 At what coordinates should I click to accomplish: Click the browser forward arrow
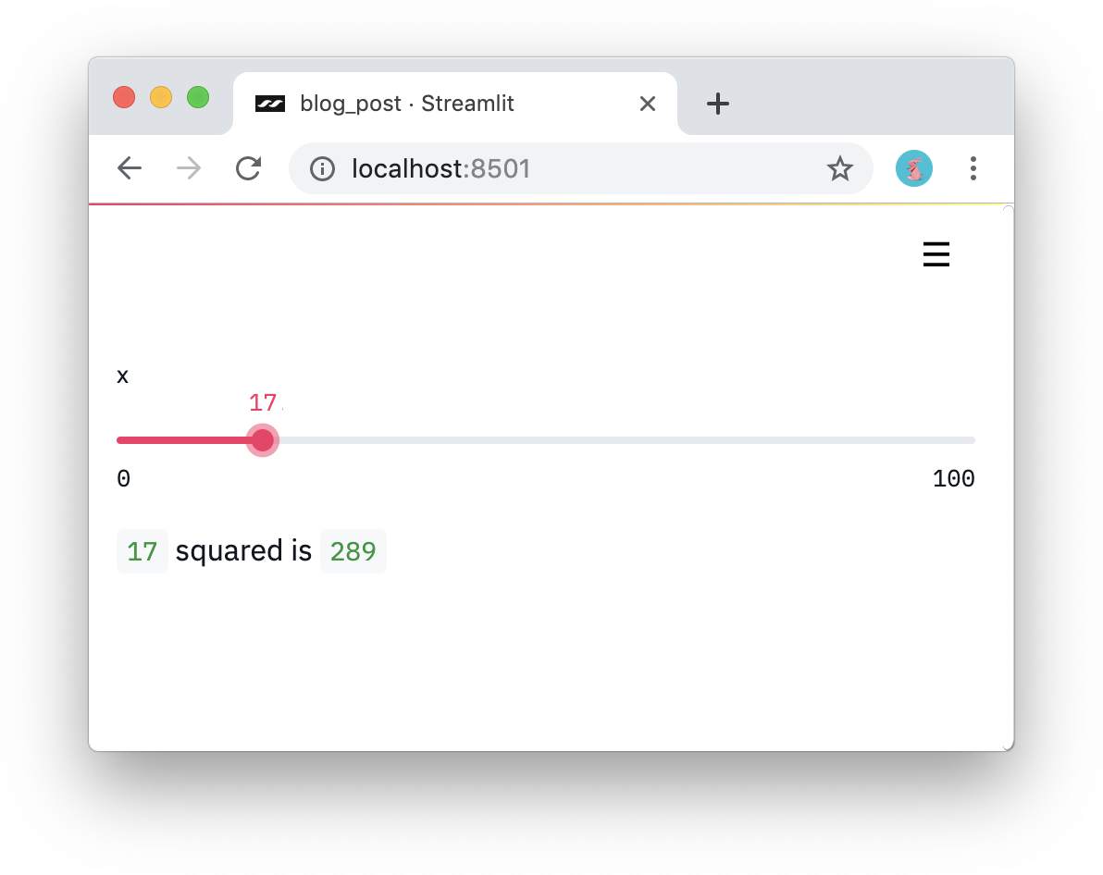point(189,168)
